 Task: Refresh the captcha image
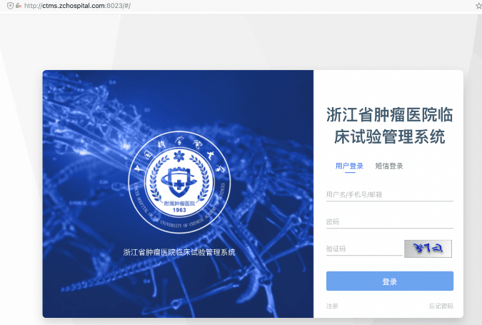point(428,248)
